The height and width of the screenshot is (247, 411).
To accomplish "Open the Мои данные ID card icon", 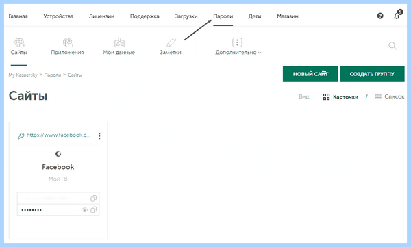I will (119, 42).
